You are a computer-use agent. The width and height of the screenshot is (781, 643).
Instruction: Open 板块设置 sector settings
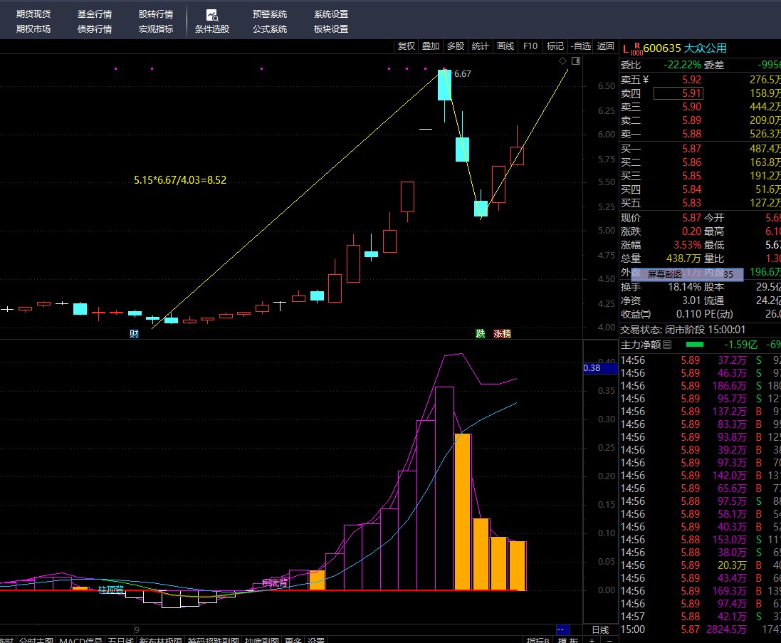(x=331, y=29)
